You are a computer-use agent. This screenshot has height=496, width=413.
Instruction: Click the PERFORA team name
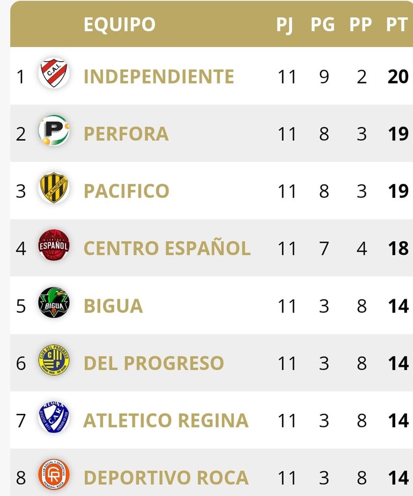click(x=126, y=134)
